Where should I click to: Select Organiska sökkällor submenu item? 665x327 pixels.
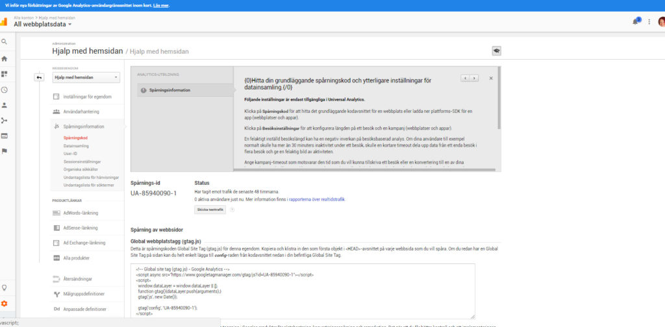click(81, 169)
